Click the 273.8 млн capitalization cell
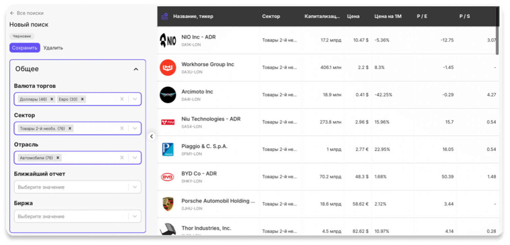 (330, 122)
